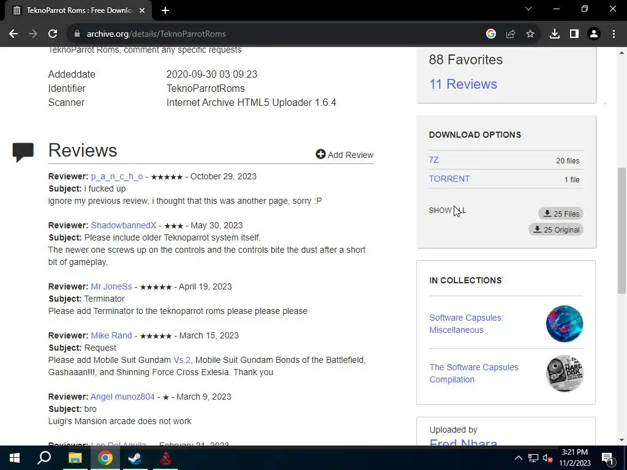627x470 pixels.
Task: Click the forward navigation arrow
Action: 33,34
